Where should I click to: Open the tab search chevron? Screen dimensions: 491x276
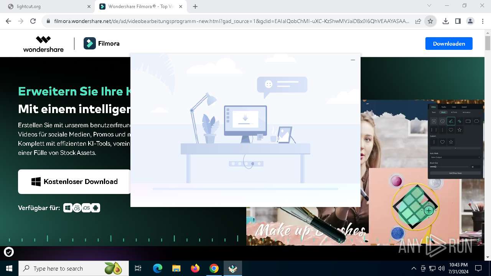pos(429,6)
